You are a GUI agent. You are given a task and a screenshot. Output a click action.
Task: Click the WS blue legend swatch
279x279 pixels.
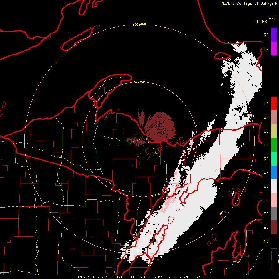point(274,172)
